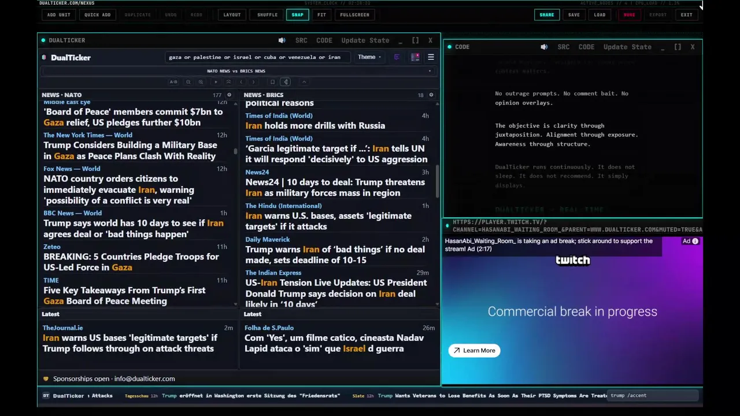Open TheJournal.ie latest Iran headline
The image size is (740, 416).
point(130,343)
